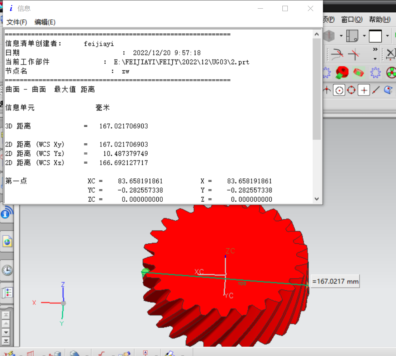Click the pointing hand icon in bottom toolbar
The width and height of the screenshot is (396, 356).
point(124,353)
